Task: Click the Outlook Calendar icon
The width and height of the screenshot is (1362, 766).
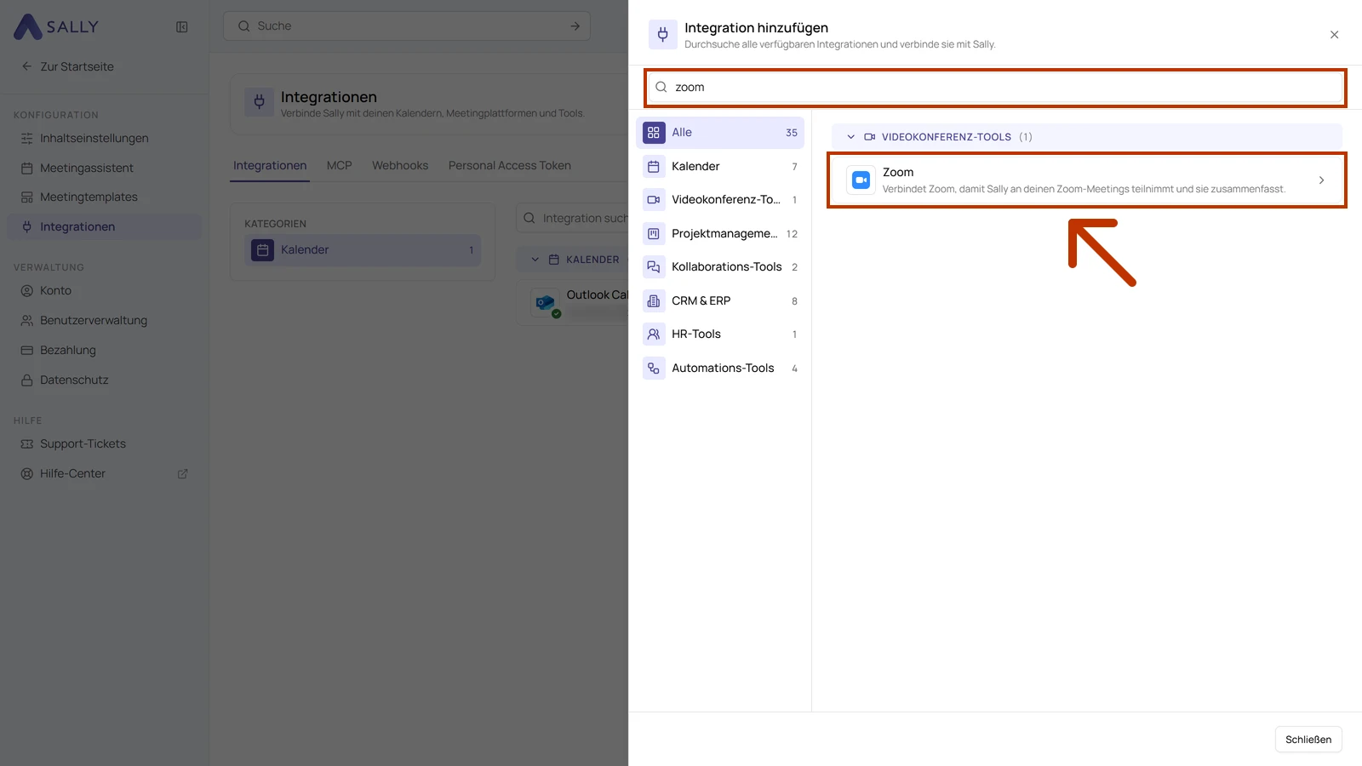Action: pos(545,303)
